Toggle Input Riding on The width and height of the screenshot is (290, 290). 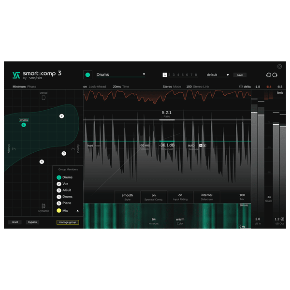coord(180,197)
